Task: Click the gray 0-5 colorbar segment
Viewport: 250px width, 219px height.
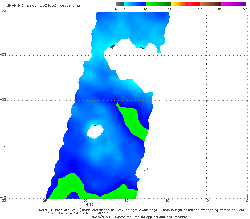Action: click(120, 4)
